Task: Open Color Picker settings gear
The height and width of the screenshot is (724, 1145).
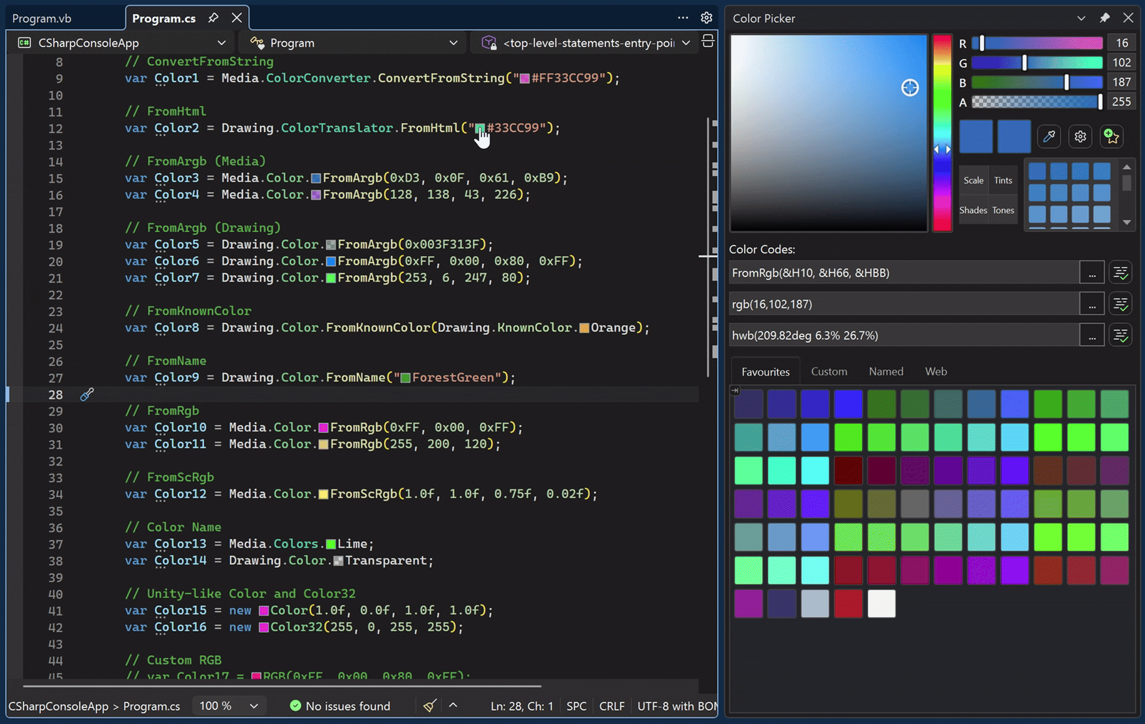Action: (1080, 136)
